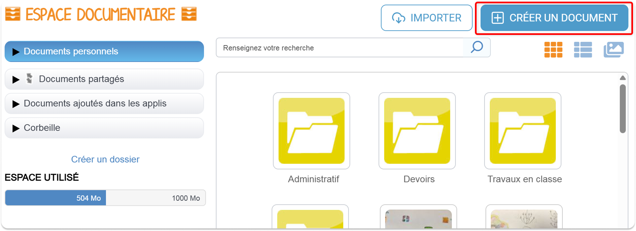This screenshot has width=636, height=231.
Task: Open the Administratif folder icon
Action: [x=312, y=131]
